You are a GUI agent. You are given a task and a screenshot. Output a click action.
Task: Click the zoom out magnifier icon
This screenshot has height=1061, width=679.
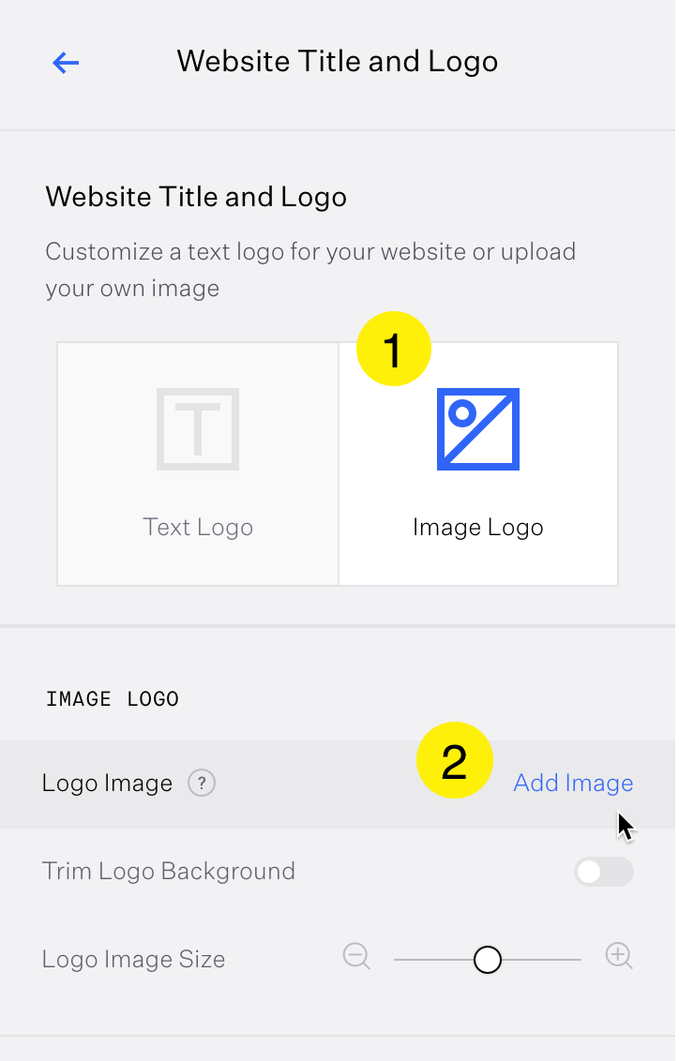(x=356, y=956)
